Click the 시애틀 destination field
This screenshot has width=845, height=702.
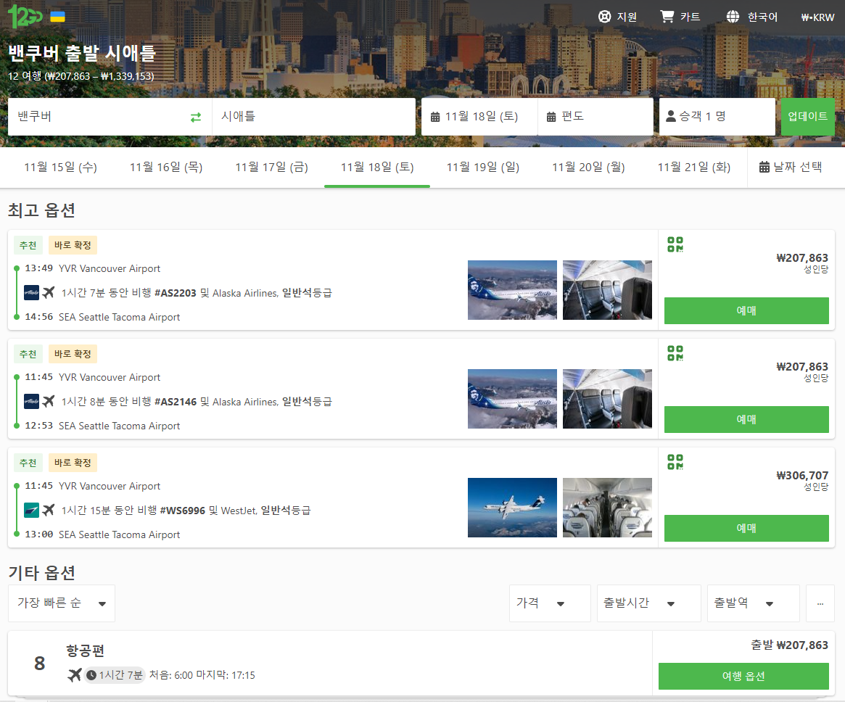313,116
